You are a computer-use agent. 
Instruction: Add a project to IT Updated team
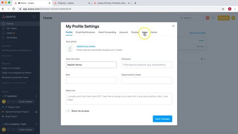36,96
